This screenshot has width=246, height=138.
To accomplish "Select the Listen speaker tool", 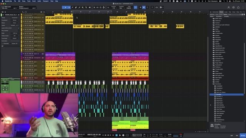I will point(90,7).
